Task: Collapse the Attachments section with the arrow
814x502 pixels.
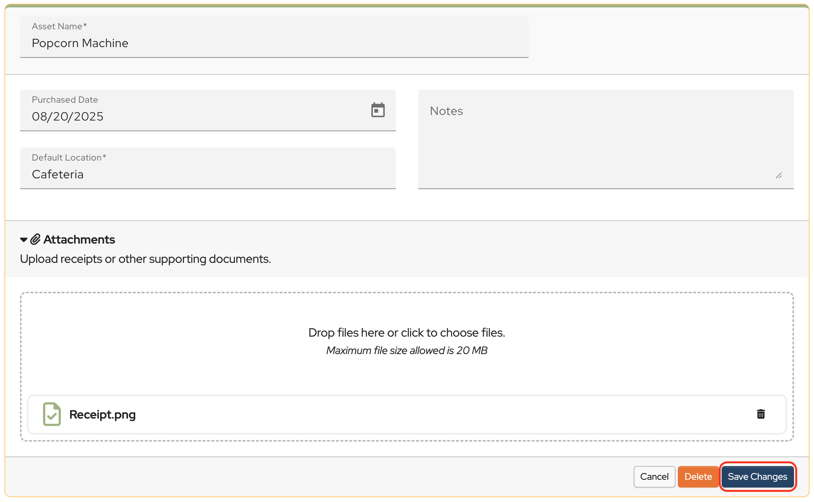Action: pyautogui.click(x=24, y=240)
